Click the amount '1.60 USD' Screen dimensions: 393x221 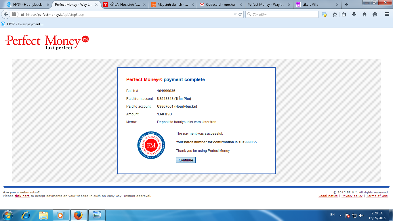pyautogui.click(x=164, y=114)
